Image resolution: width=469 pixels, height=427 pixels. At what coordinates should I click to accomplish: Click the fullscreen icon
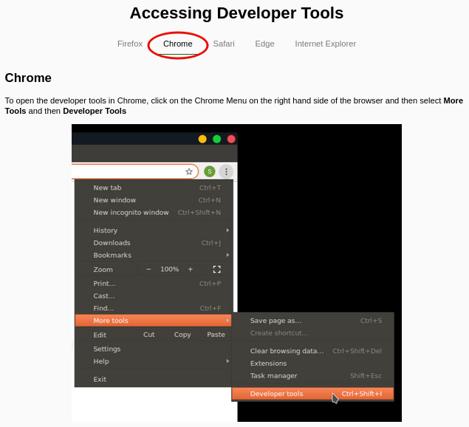[217, 270]
